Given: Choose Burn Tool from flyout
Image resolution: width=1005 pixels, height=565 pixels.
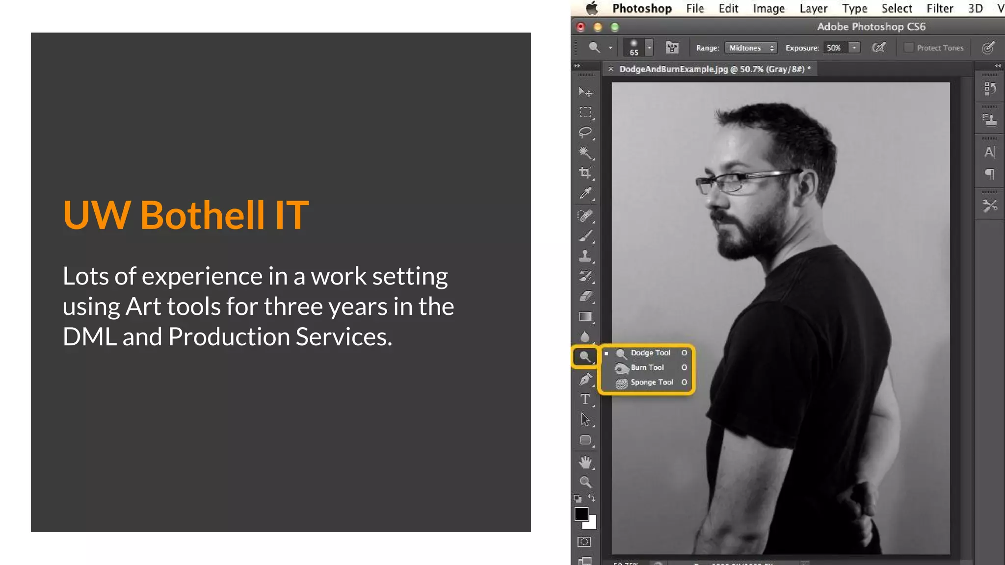Looking at the screenshot, I should coord(647,367).
